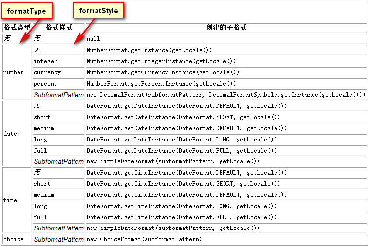
Task: Click long beside getDateInstance LONG
Action: point(59,140)
